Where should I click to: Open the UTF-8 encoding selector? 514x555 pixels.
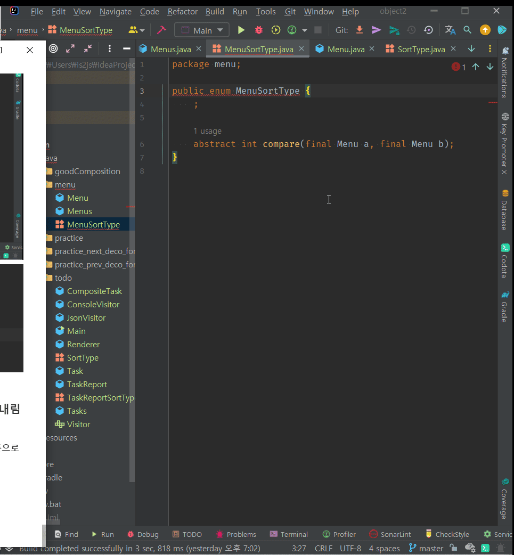(x=350, y=548)
